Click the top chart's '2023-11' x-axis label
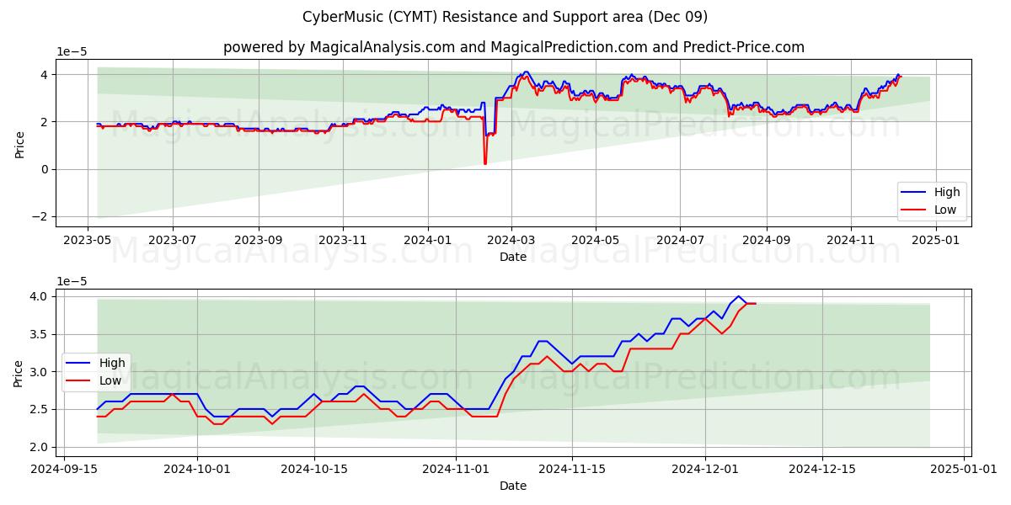The image size is (1011, 505). point(343,240)
